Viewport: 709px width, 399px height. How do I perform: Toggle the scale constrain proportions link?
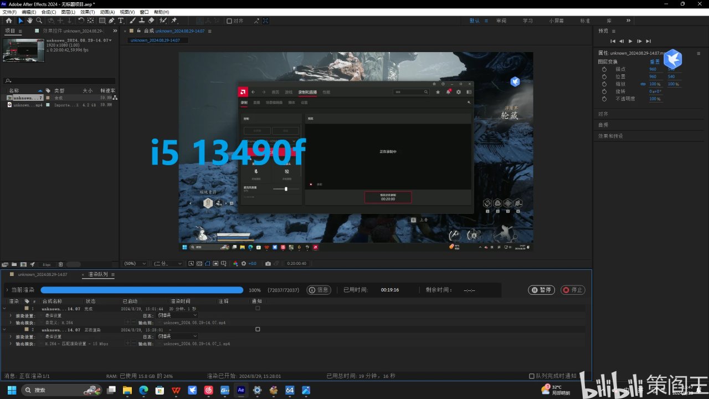[643, 84]
